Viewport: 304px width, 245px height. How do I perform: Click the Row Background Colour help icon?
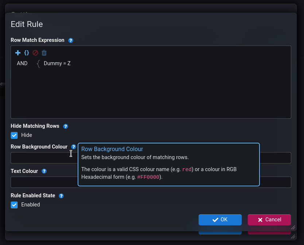pyautogui.click(x=74, y=147)
